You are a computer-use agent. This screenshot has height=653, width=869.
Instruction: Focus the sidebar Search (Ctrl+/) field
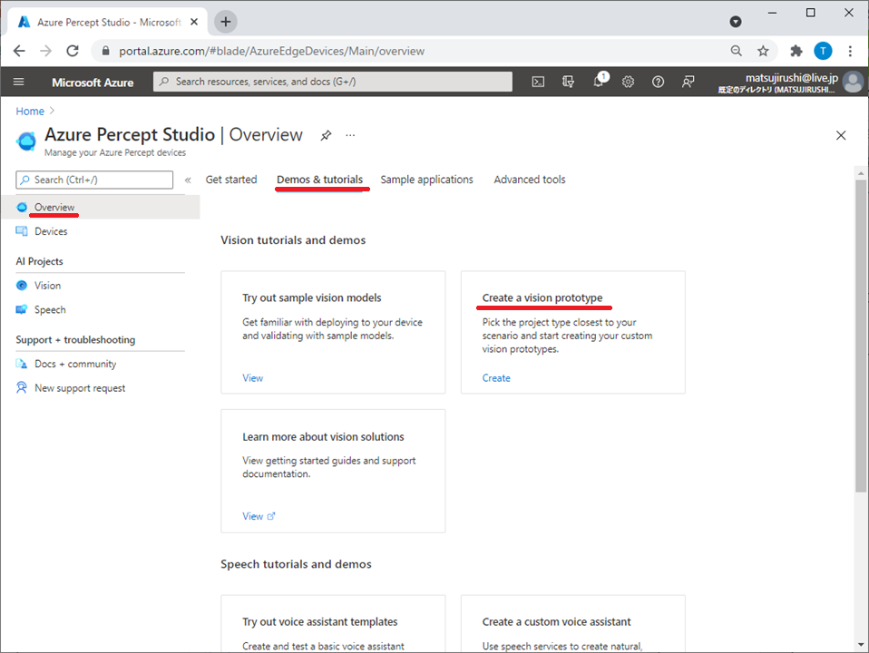point(94,180)
